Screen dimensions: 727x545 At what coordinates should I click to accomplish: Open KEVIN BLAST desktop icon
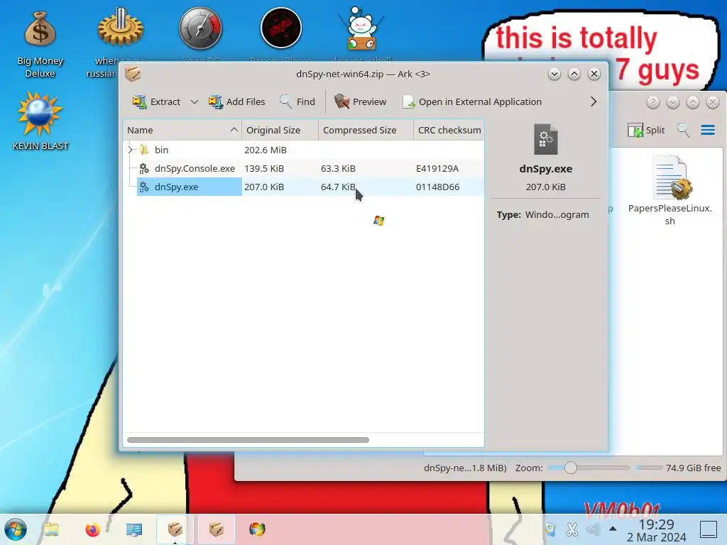(40, 121)
